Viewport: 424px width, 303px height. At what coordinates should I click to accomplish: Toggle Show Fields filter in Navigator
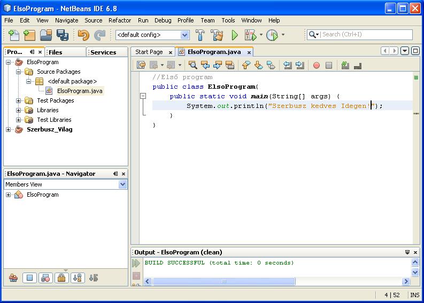[29, 278]
